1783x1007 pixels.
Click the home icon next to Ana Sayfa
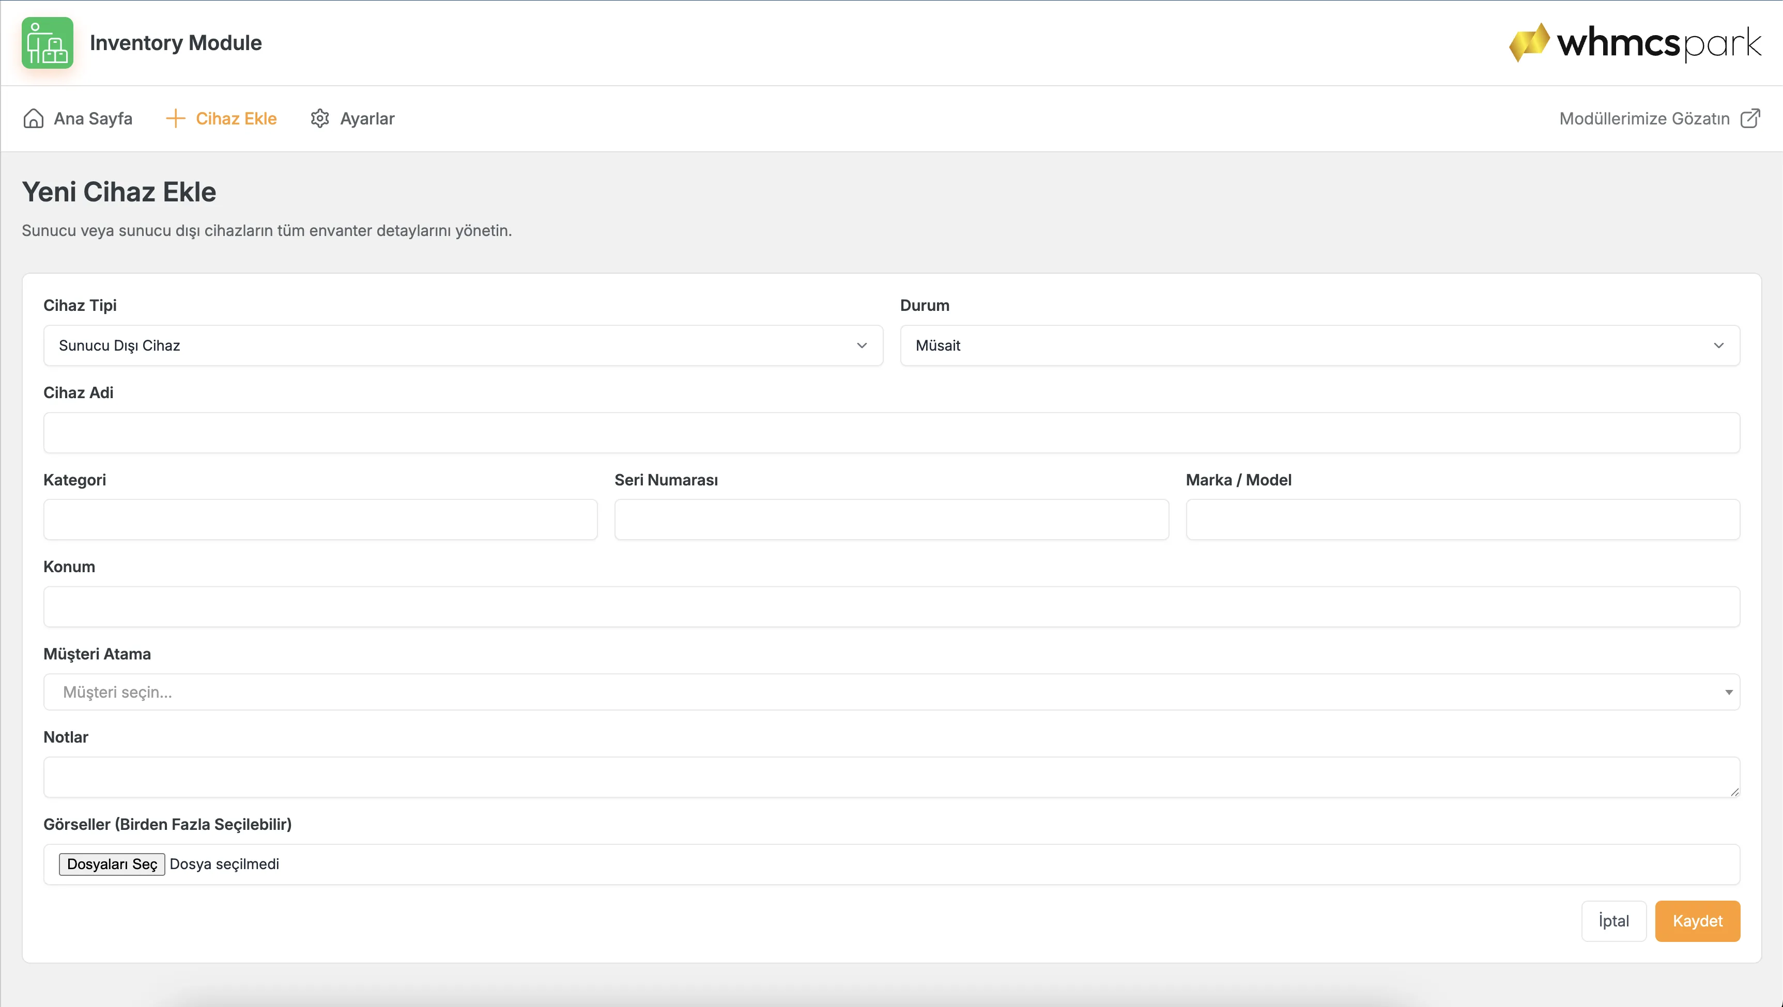(33, 118)
